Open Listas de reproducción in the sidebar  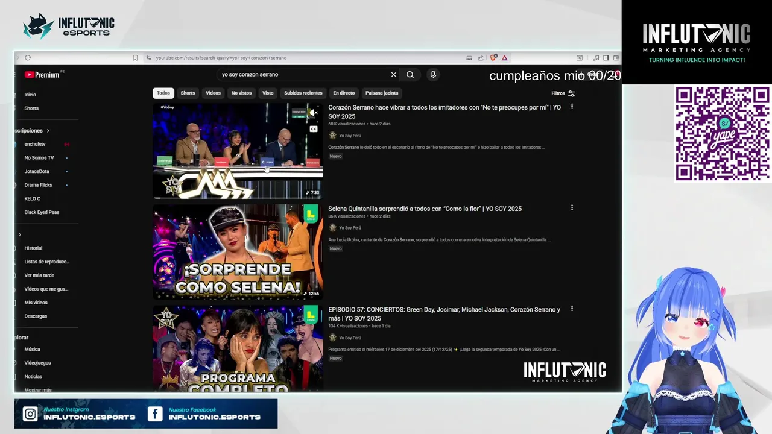(46, 262)
